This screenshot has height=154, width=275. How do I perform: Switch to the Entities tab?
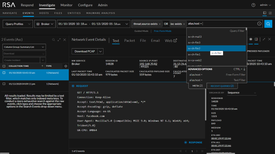pyautogui.click(x=74, y=13)
